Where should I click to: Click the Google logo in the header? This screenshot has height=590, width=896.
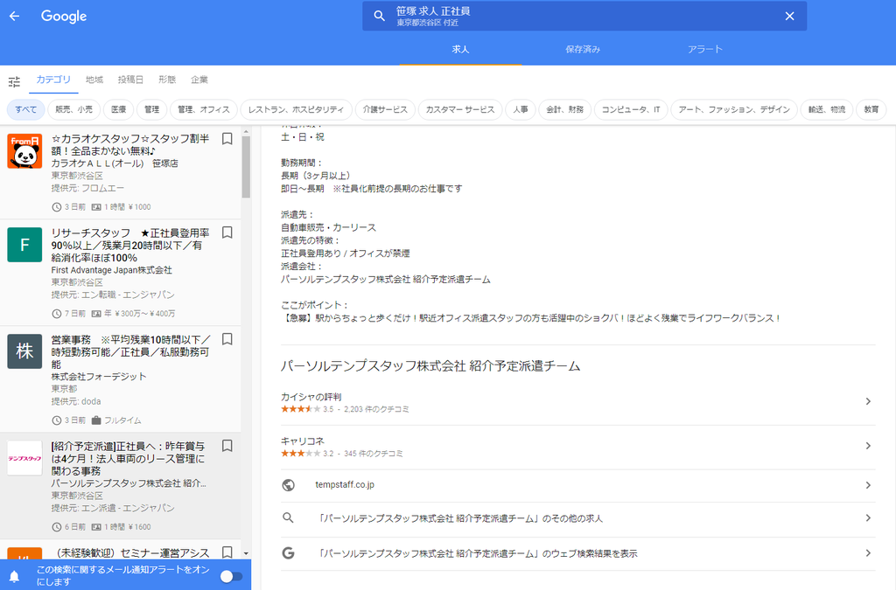(62, 16)
